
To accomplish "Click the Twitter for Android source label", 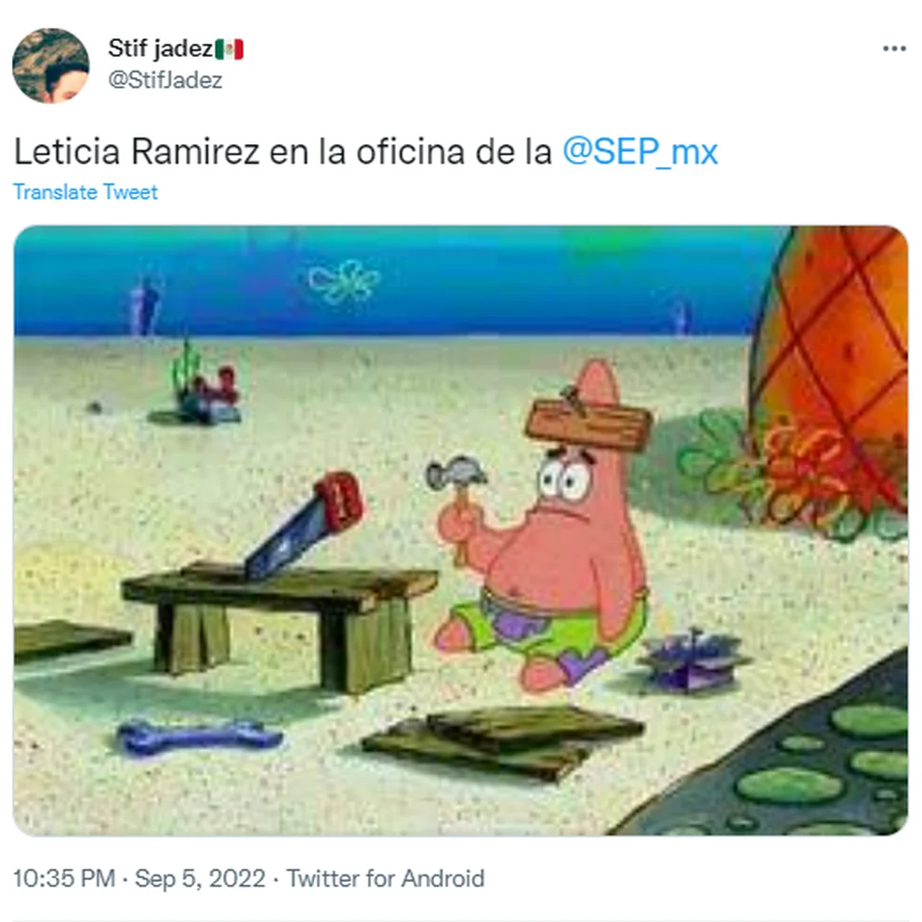I will tap(385, 878).
